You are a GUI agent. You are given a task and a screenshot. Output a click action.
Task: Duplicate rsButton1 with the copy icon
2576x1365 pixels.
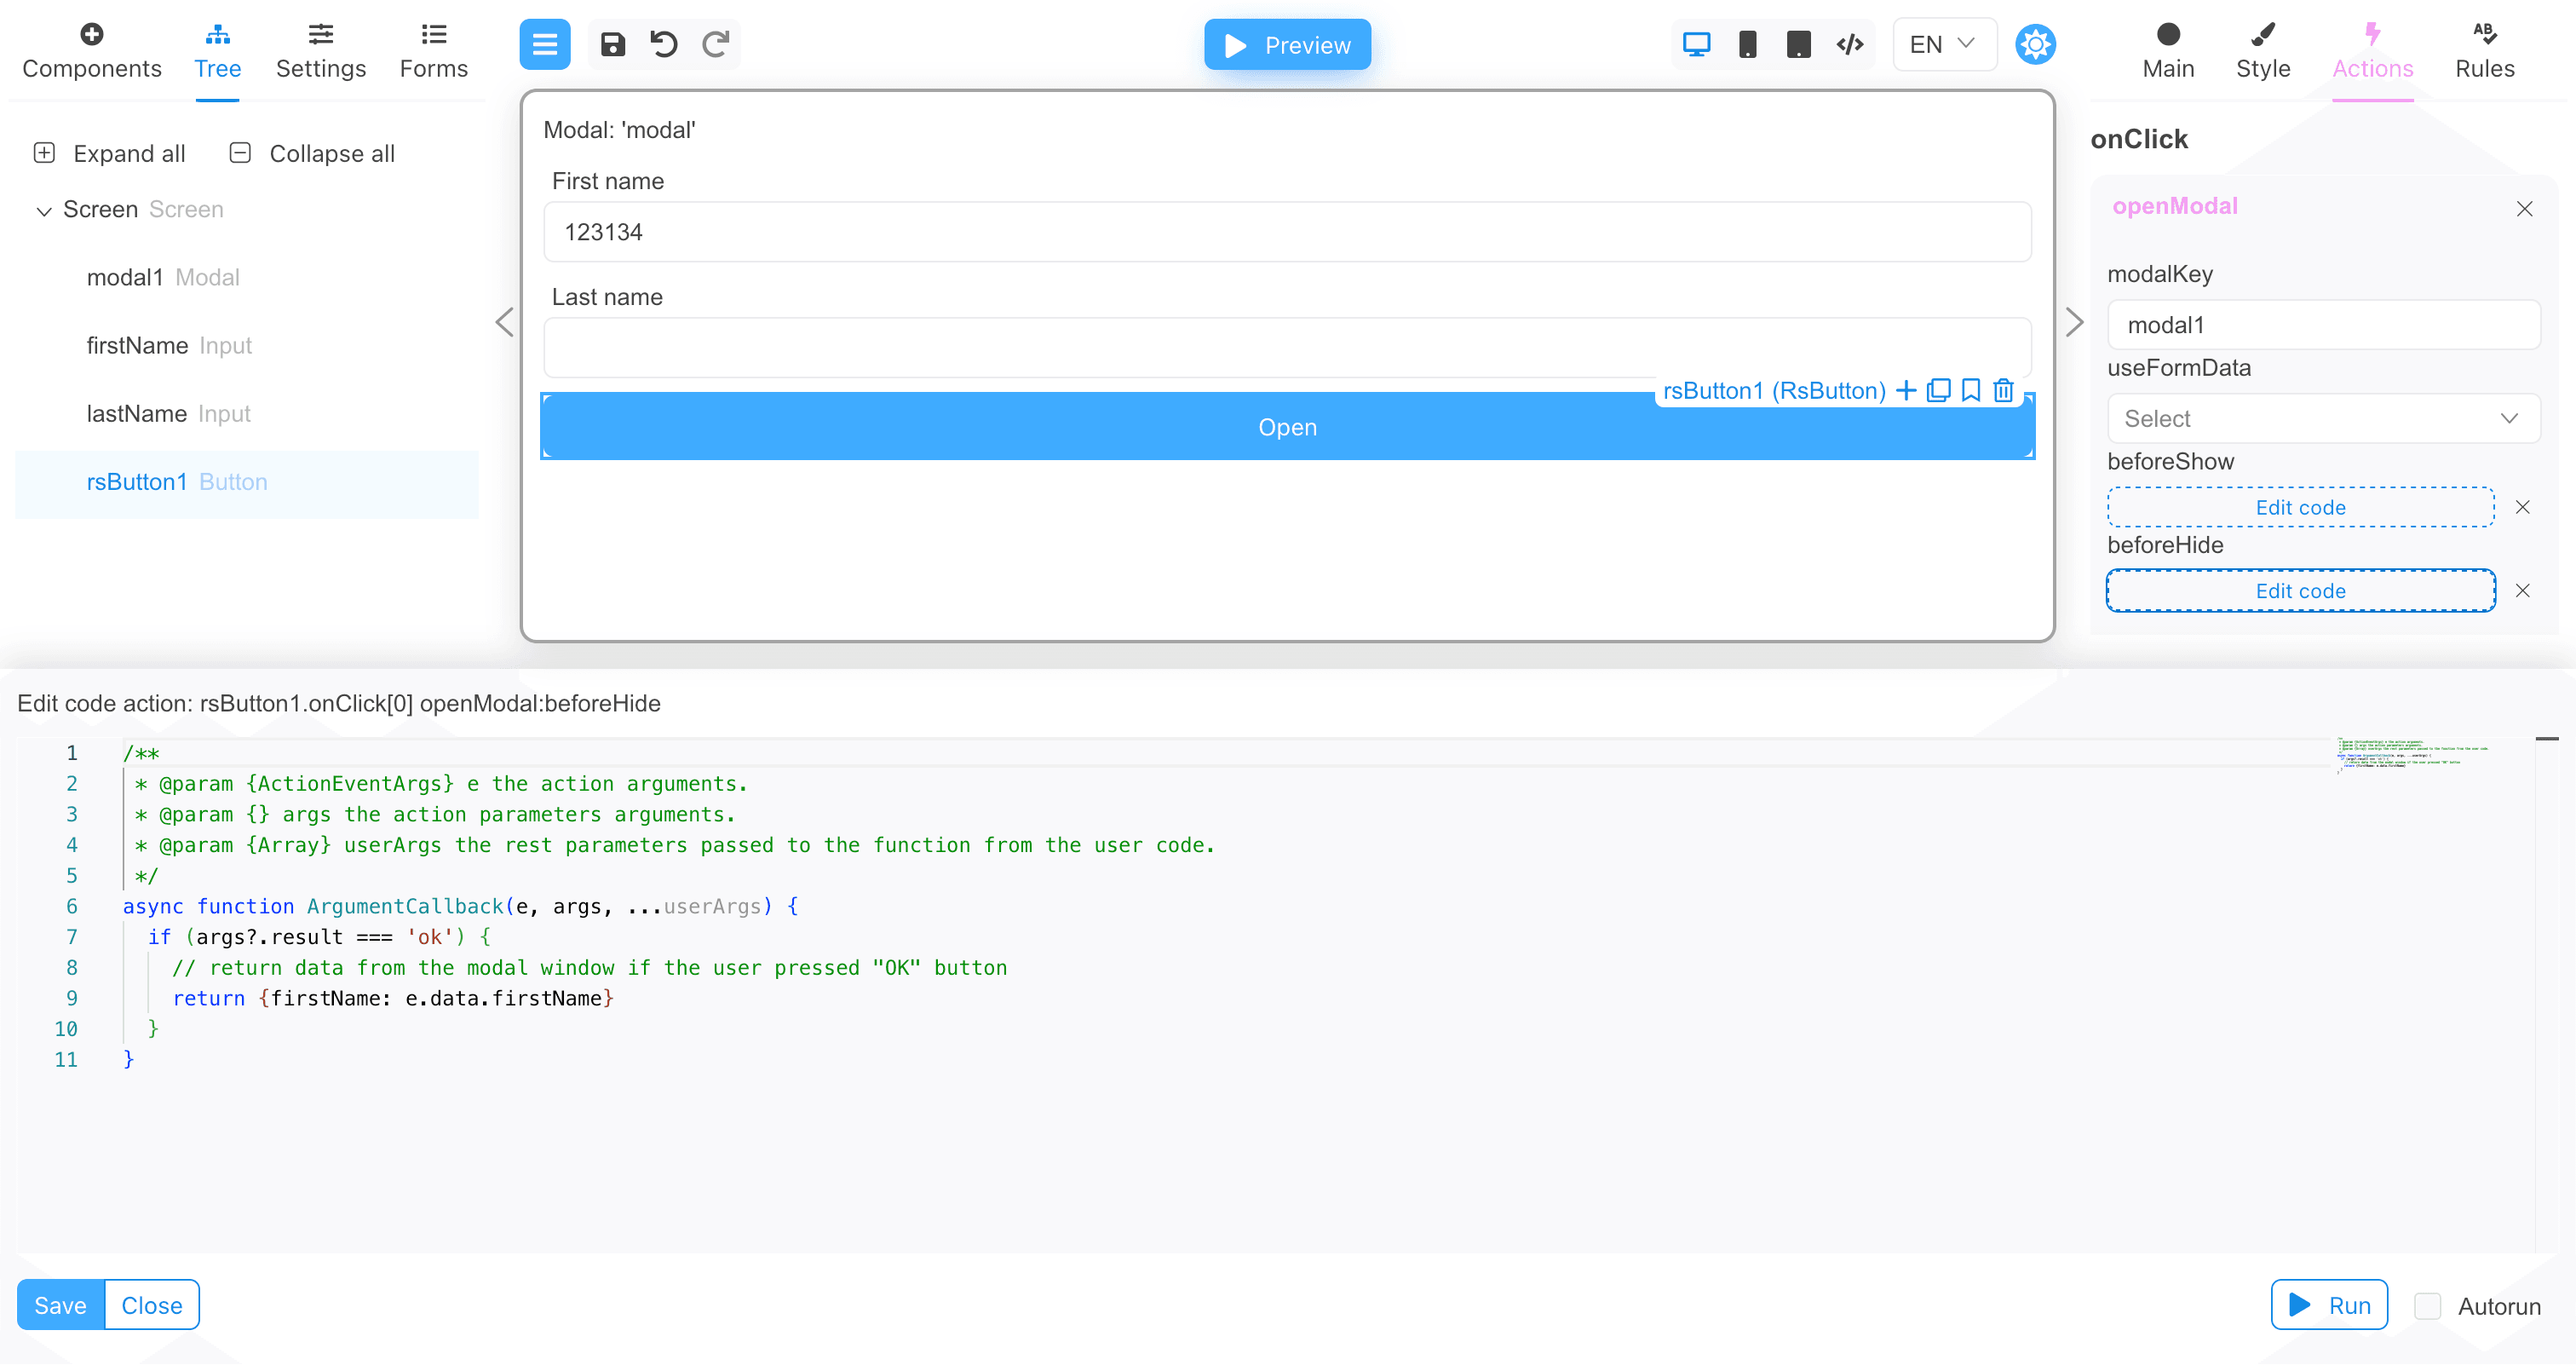(1938, 390)
